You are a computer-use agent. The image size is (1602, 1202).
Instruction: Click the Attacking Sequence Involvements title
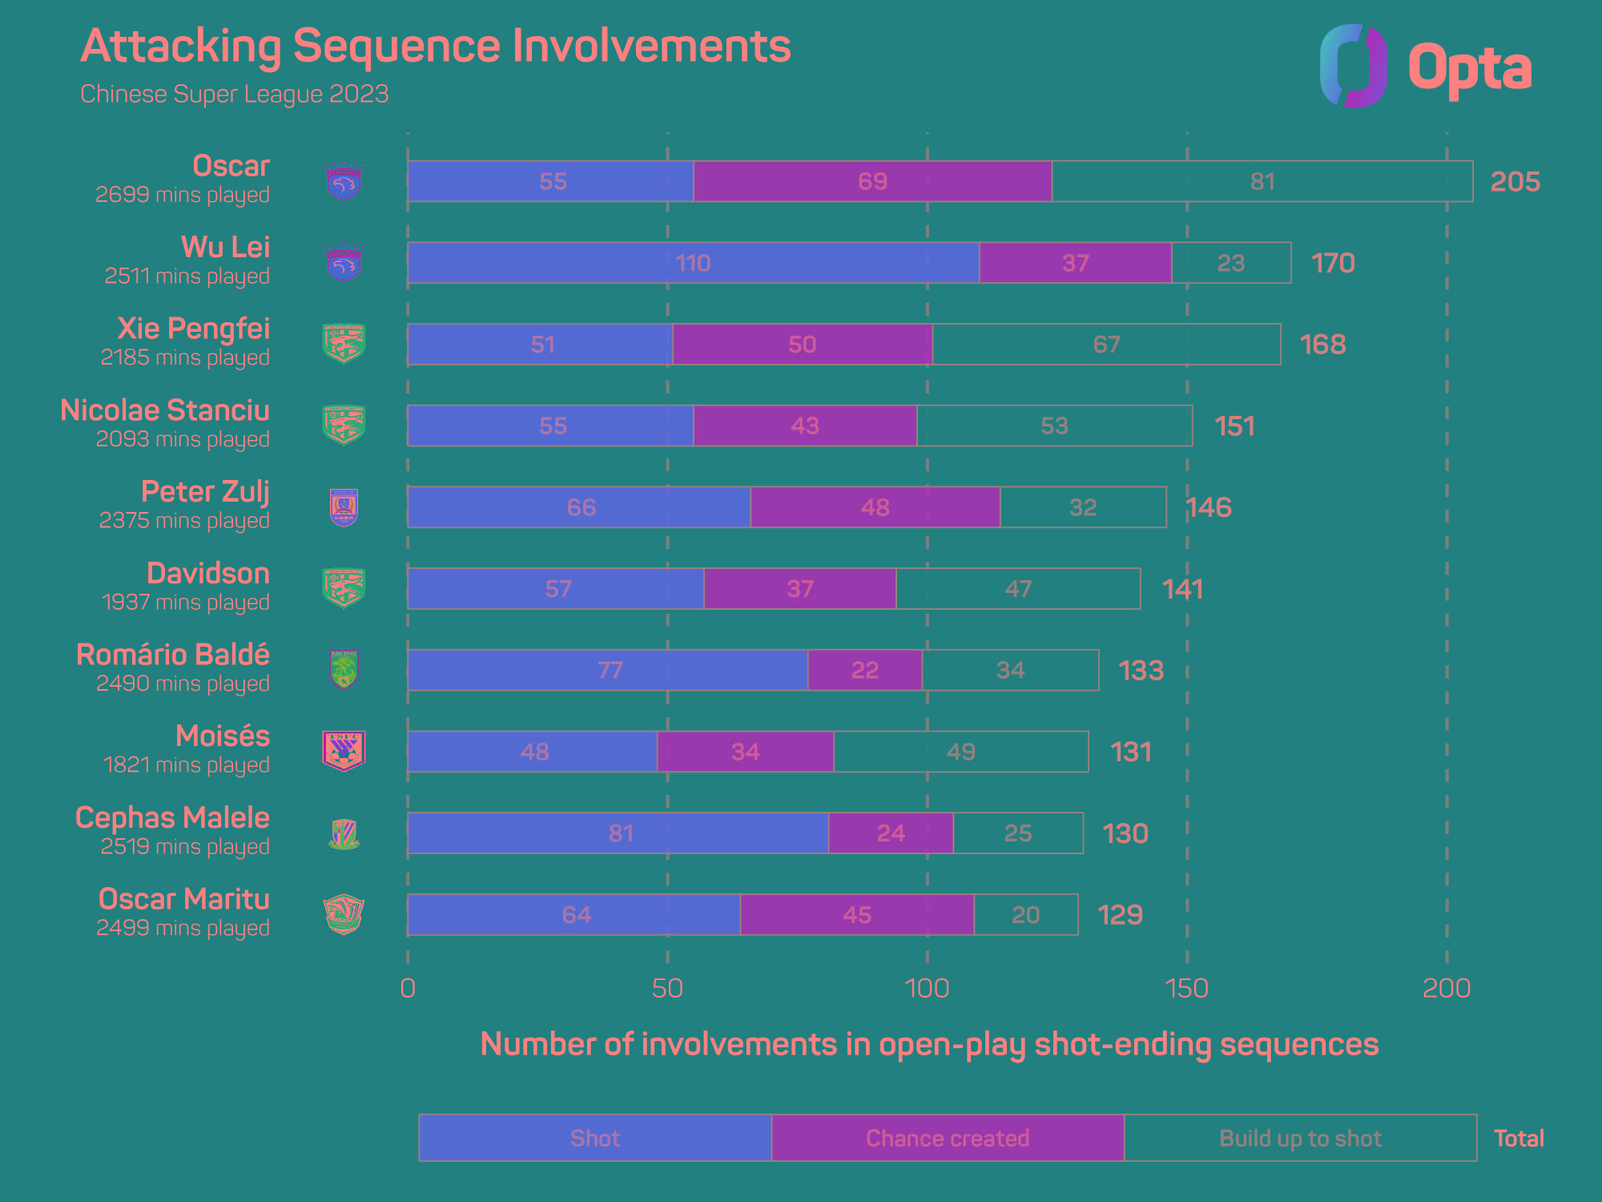[x=436, y=46]
